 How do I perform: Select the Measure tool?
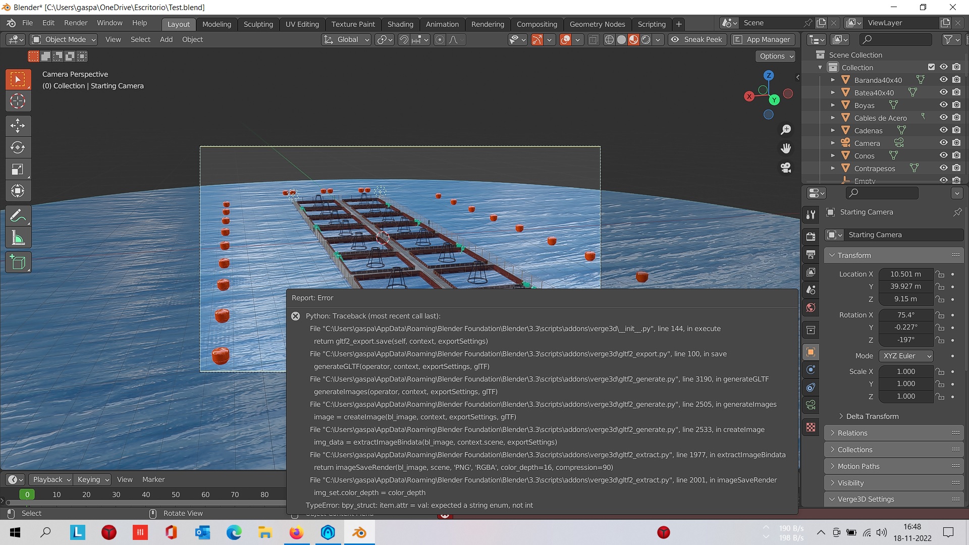[x=18, y=238]
